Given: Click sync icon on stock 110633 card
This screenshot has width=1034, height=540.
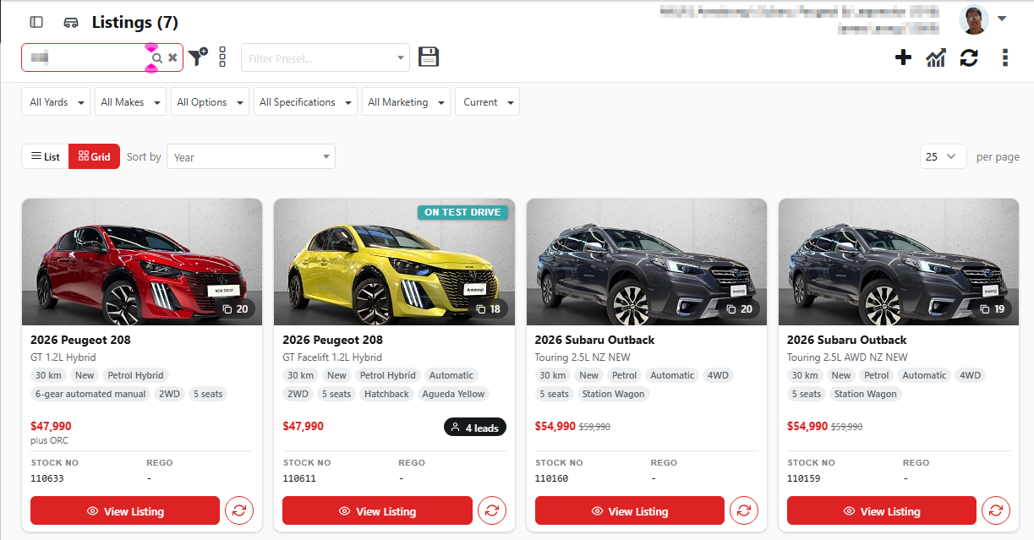Looking at the screenshot, I should point(239,510).
